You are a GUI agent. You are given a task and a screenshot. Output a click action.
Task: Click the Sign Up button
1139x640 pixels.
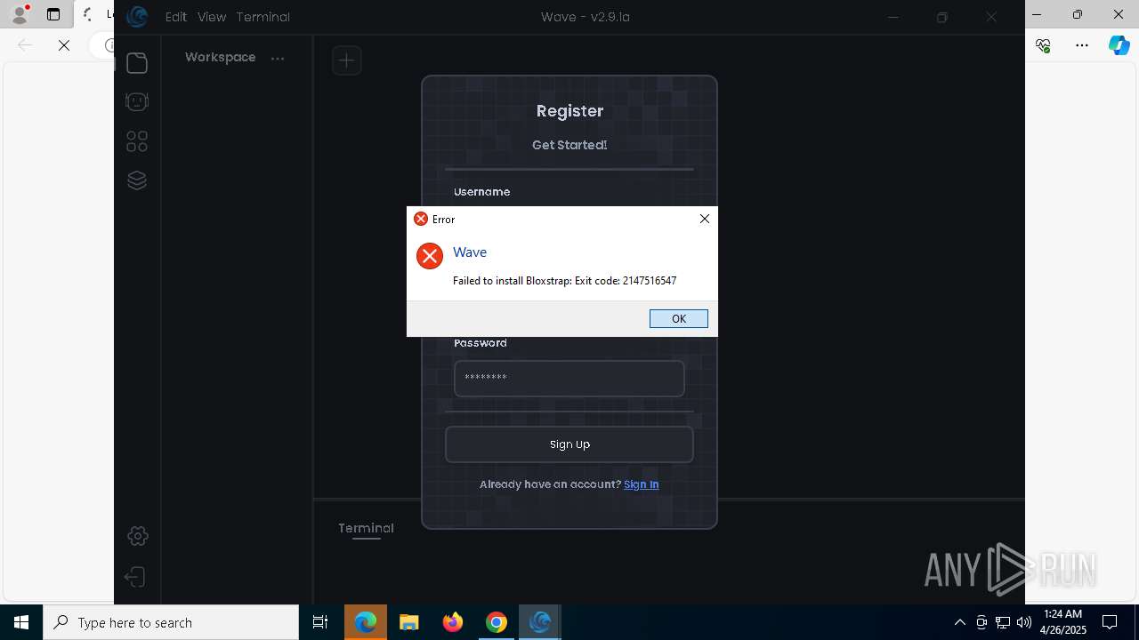point(569,444)
